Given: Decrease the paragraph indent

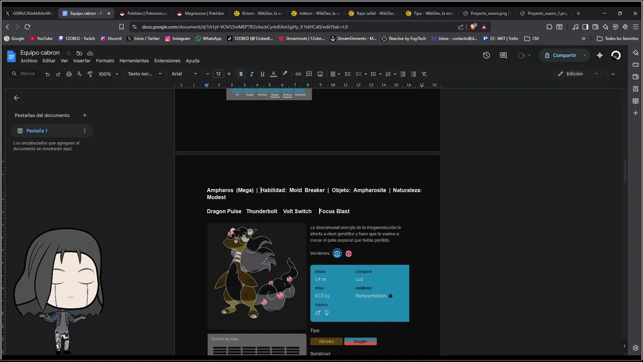Looking at the screenshot, I should [x=402, y=74].
